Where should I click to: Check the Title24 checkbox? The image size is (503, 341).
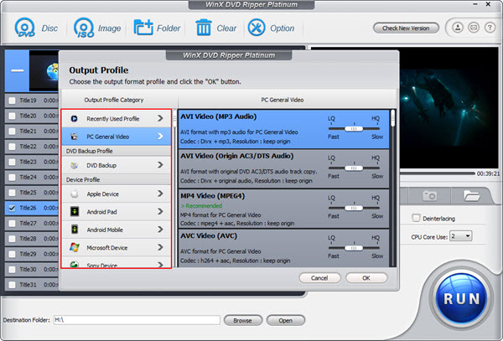click(12, 178)
